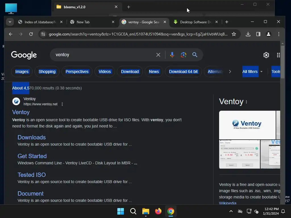Click the Chrome taskbar icon
291x218 pixels.
tap(171, 211)
